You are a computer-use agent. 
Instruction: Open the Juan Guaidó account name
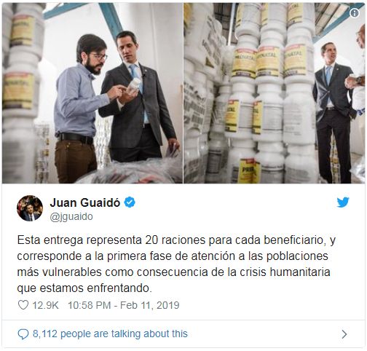(x=85, y=202)
